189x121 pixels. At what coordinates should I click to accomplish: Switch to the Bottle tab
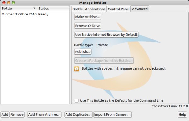[x=77, y=9]
